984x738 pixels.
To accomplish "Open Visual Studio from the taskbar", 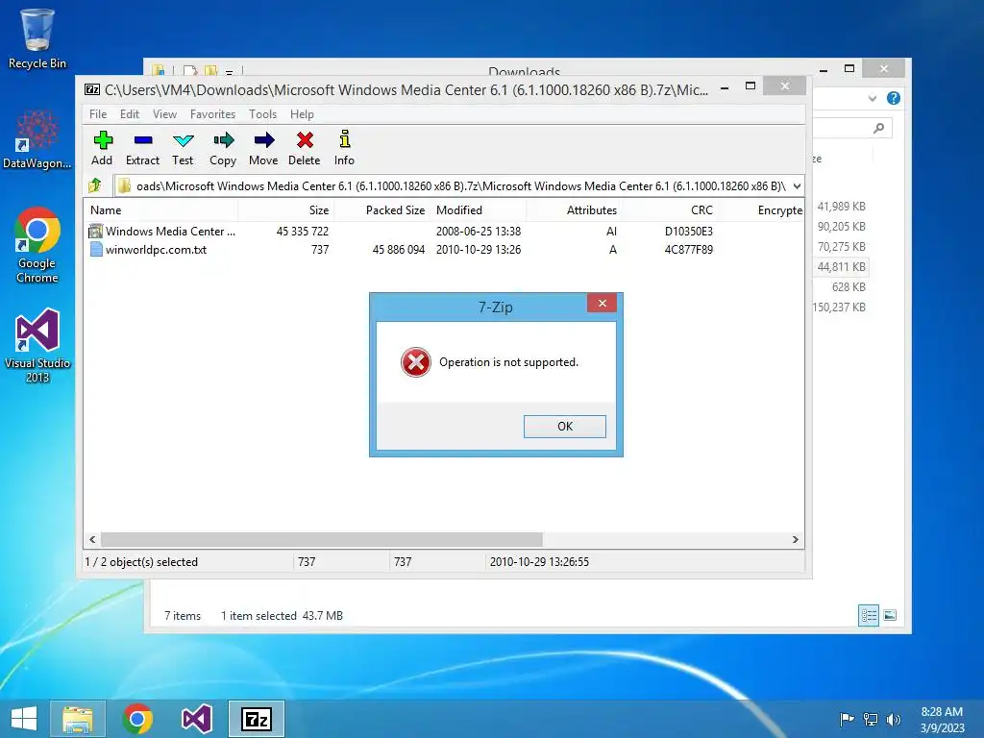I will [x=196, y=719].
